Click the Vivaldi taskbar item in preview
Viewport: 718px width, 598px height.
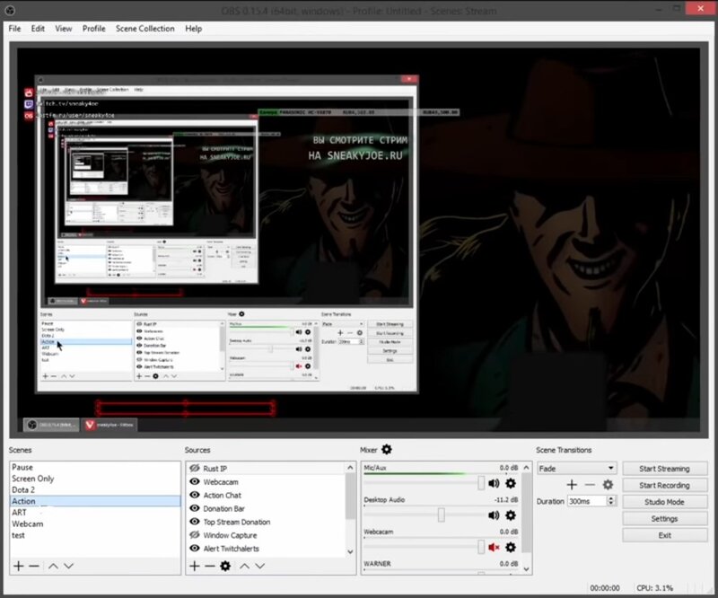pos(109,425)
